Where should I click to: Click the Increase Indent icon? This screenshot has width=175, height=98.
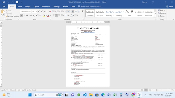pos(69,12)
